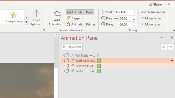Click the Delay value field
The width and height of the screenshot is (175, 98).
click(x=126, y=24)
